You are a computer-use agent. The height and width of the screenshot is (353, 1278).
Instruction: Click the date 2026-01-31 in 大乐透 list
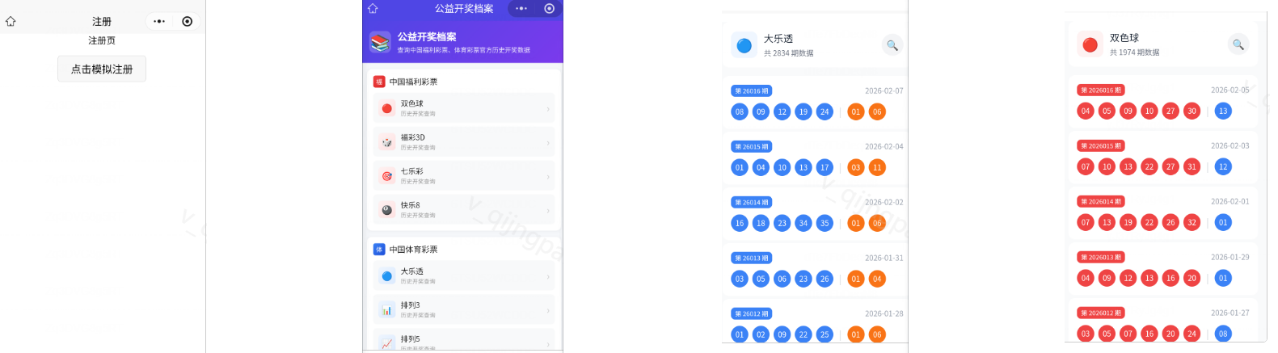click(884, 258)
